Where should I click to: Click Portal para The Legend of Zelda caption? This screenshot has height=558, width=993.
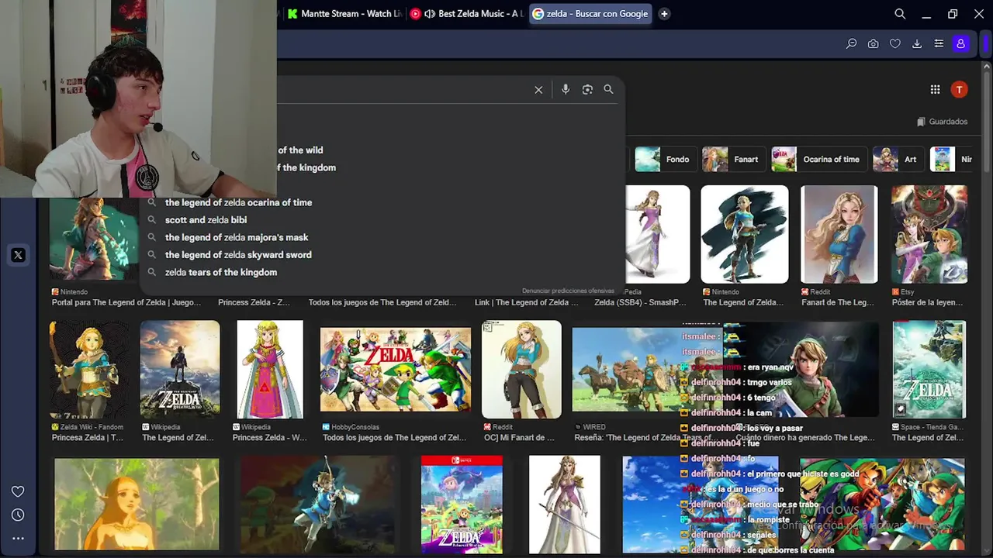click(126, 302)
